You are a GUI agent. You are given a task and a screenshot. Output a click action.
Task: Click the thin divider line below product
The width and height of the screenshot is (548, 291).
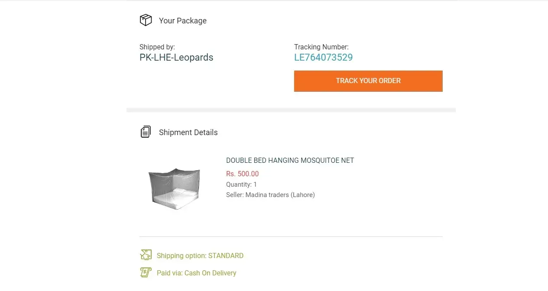coord(291,236)
